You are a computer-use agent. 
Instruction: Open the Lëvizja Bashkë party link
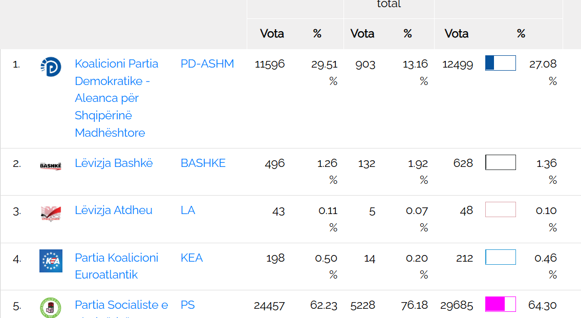tap(114, 163)
